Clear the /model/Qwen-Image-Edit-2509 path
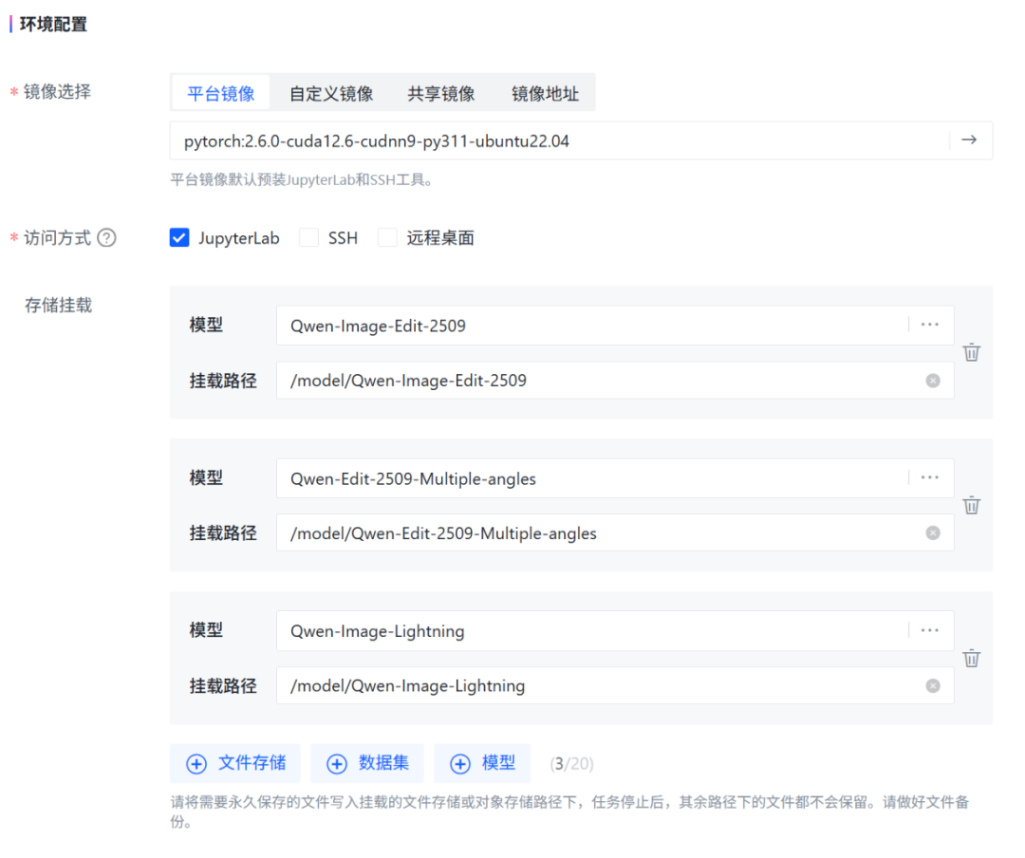Image resolution: width=1025 pixels, height=858 pixels. click(x=933, y=381)
